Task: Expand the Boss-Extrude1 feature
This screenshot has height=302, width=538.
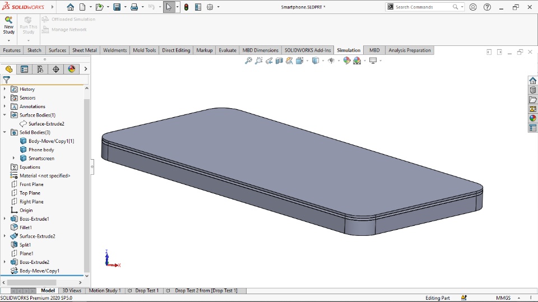Action: point(5,219)
